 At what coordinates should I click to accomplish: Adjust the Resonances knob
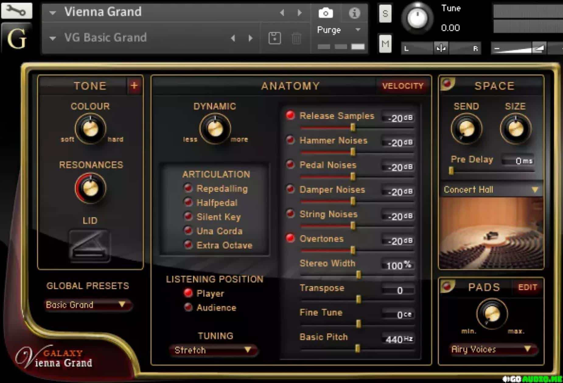pyautogui.click(x=90, y=188)
